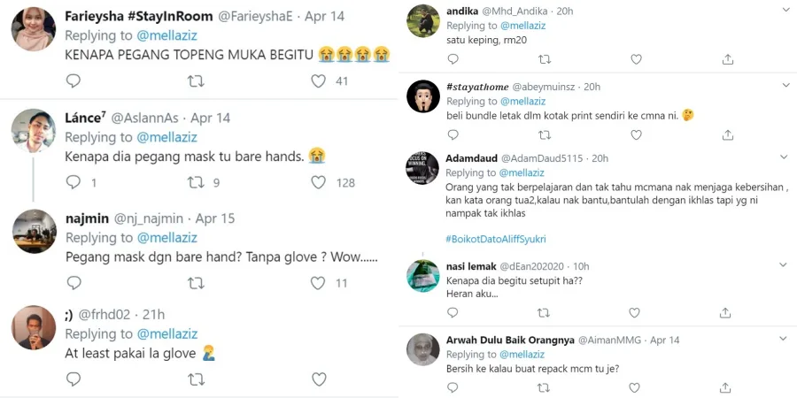Share andika's "satu keping, rm20" tweet

(x=727, y=59)
